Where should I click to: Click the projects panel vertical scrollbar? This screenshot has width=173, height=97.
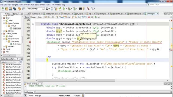22,39
